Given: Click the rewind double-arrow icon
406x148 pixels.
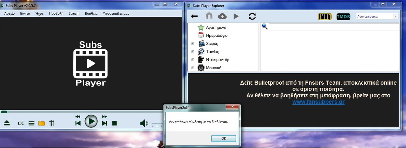Looking at the screenshot, I should coord(78,117).
